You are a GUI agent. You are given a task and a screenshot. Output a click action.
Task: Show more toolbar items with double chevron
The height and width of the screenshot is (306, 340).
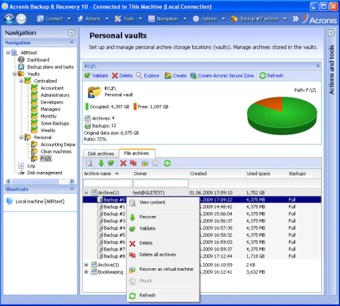[295, 19]
